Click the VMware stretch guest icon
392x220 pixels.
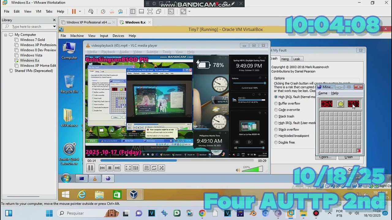click(183, 12)
